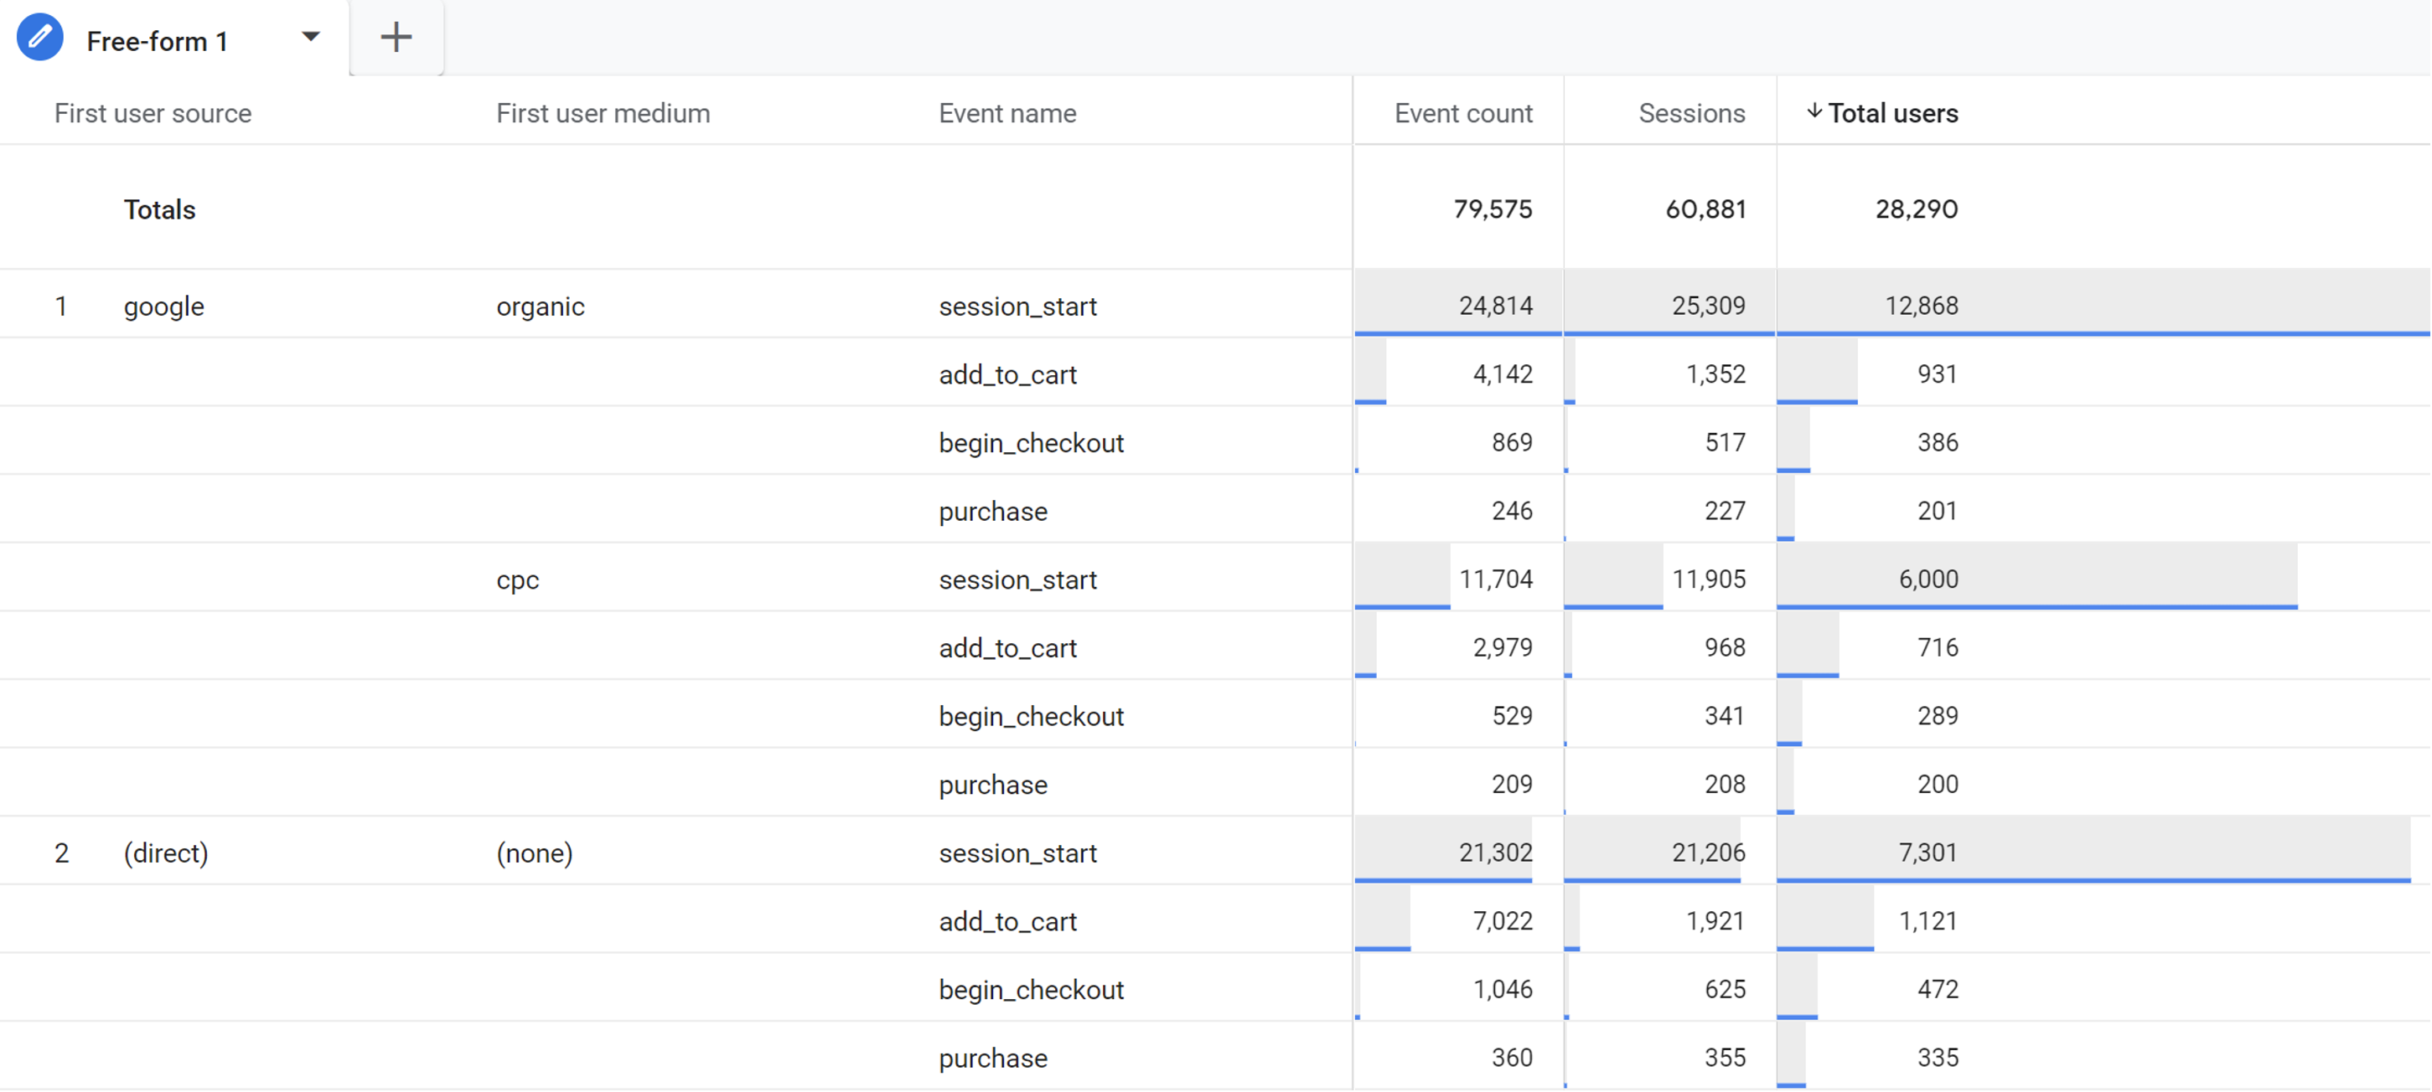Click the First user medium column header

coord(603,112)
